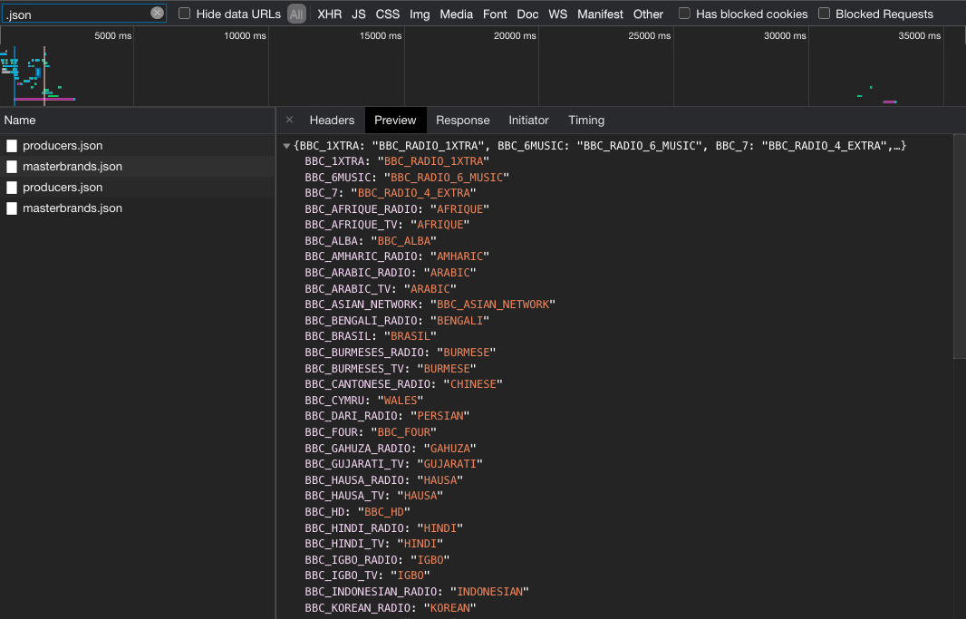966x619 pixels.
Task: Select the BBC_BRASIL property line
Action: 371,337
